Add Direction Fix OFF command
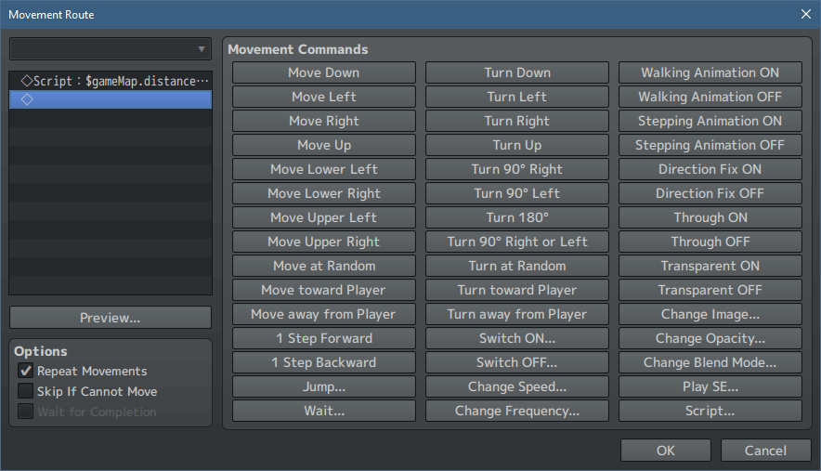 click(x=710, y=193)
